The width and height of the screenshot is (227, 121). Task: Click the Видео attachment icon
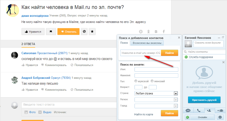[40, 112]
